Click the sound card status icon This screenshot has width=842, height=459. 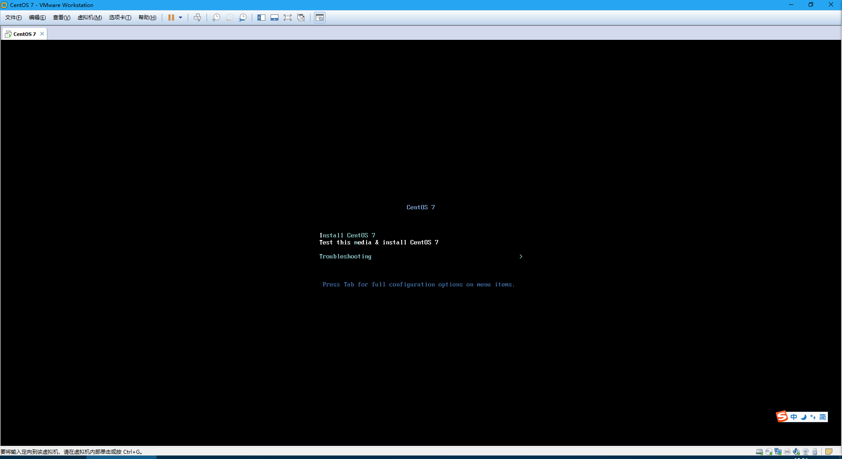coord(796,452)
